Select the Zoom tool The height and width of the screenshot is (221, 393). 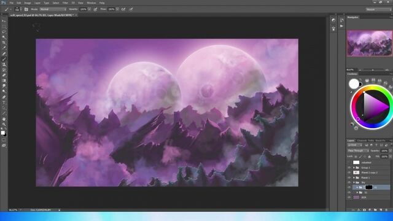click(x=4, y=124)
